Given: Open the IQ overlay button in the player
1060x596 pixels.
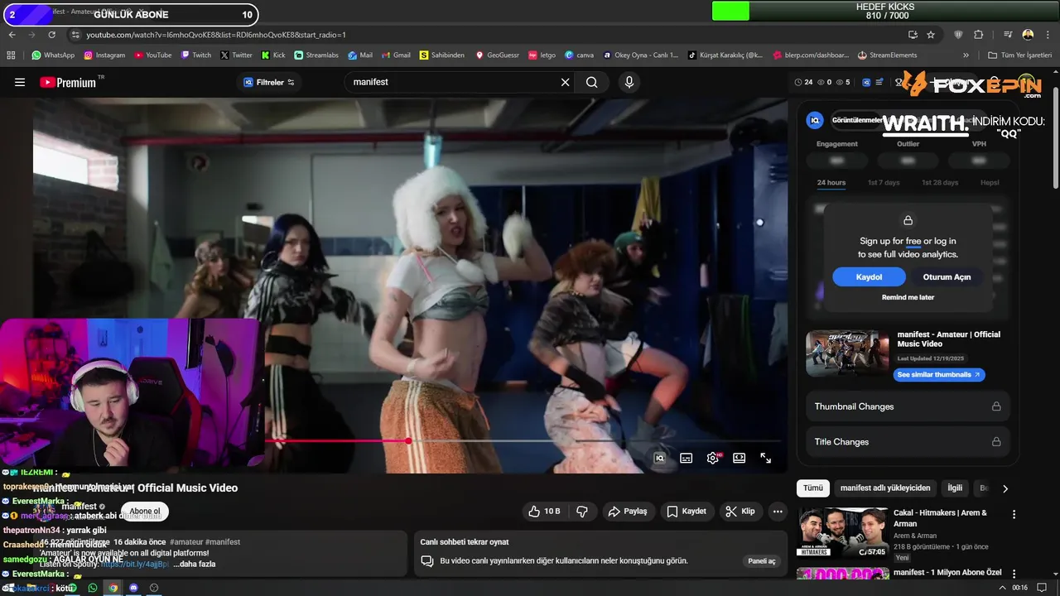Looking at the screenshot, I should [x=660, y=458].
